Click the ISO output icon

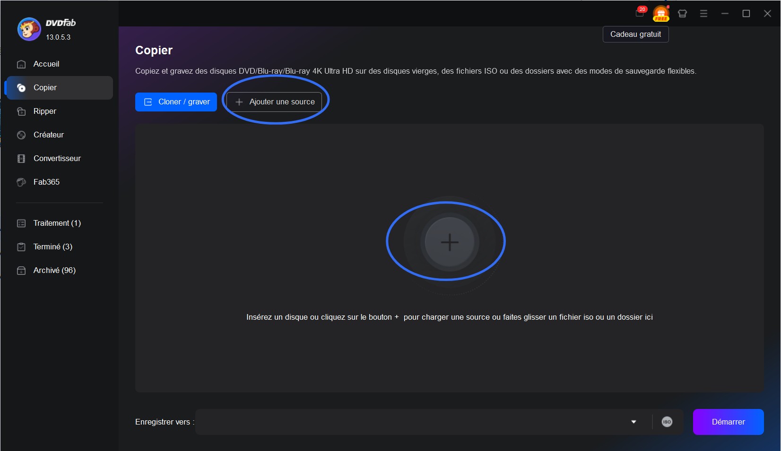click(667, 422)
